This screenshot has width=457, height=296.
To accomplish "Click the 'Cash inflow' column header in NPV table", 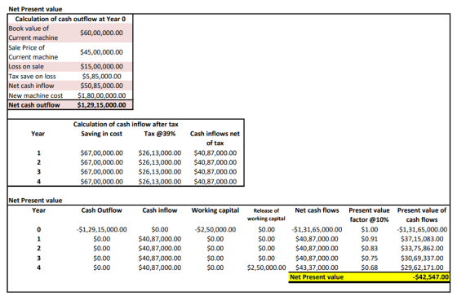I will (160, 210).
